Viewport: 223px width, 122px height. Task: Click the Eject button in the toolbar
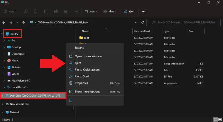click(129, 11)
